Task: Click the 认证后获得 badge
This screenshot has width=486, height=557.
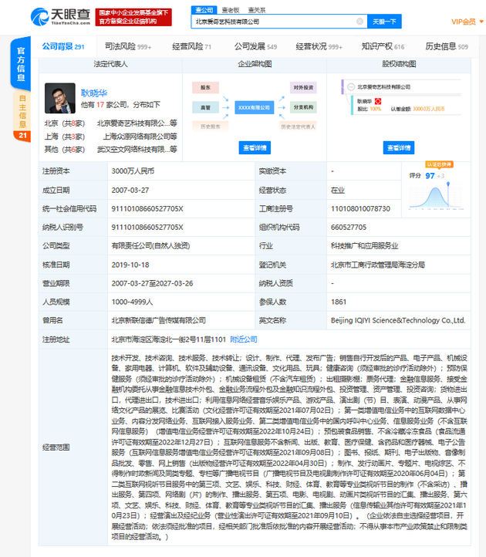Action: (439, 164)
